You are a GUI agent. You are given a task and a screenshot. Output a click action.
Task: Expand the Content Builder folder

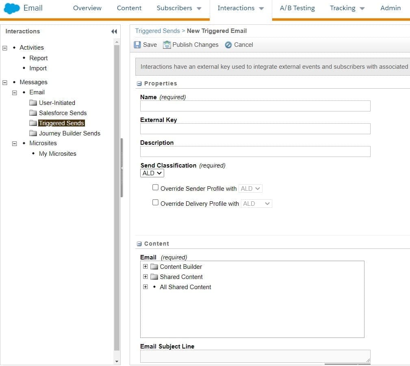(145, 267)
